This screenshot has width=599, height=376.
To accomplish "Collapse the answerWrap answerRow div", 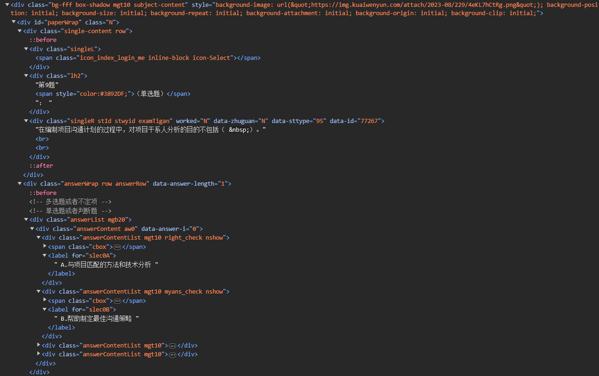I will point(19,184).
